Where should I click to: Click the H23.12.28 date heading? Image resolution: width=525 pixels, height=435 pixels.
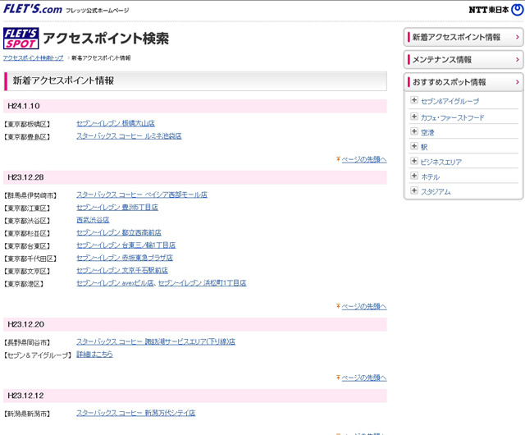[25, 177]
